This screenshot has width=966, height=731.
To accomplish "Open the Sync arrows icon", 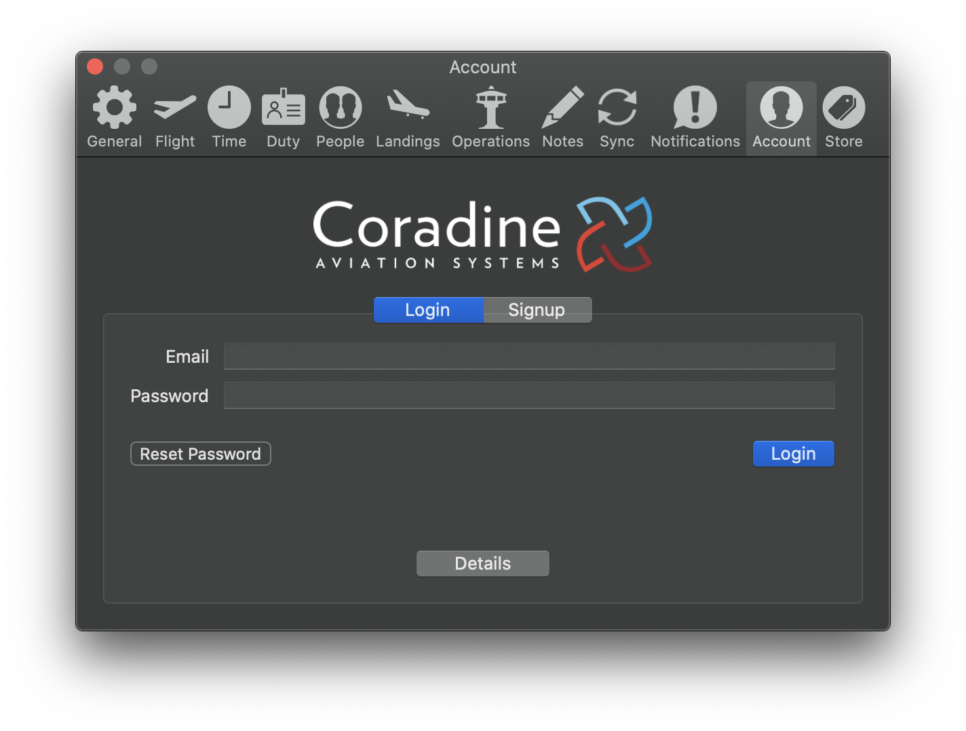I will pyautogui.click(x=617, y=107).
